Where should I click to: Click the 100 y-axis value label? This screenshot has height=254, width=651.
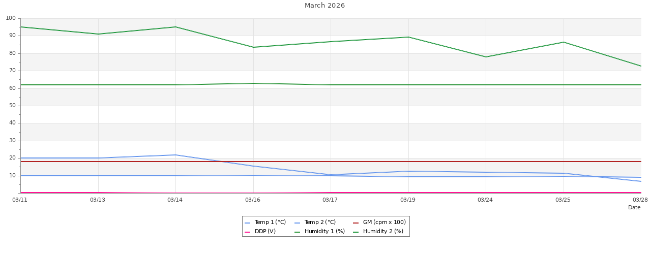(11, 18)
